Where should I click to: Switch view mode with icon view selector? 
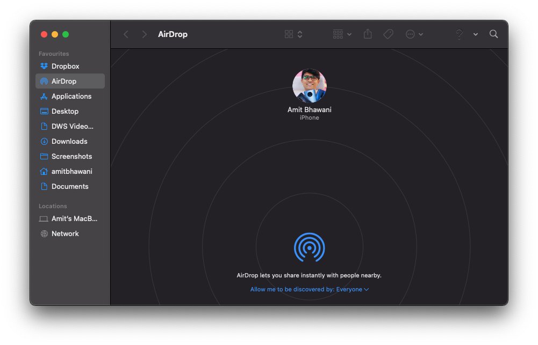pos(293,34)
